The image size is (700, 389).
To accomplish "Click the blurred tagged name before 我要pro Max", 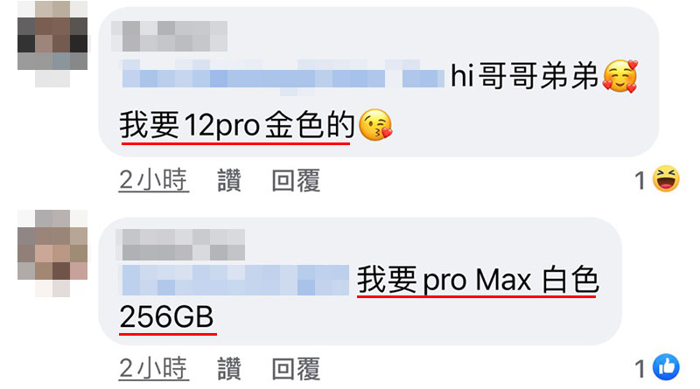I will point(235,280).
